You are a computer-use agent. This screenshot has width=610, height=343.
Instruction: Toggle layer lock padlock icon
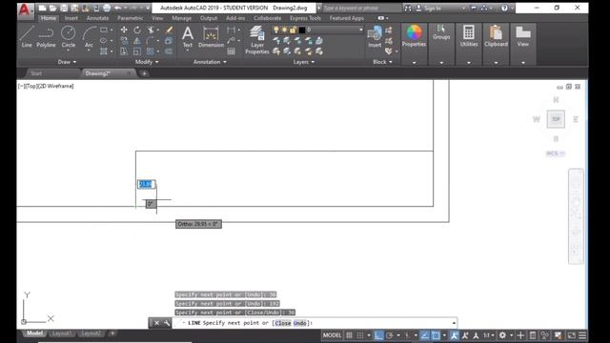pos(293,30)
